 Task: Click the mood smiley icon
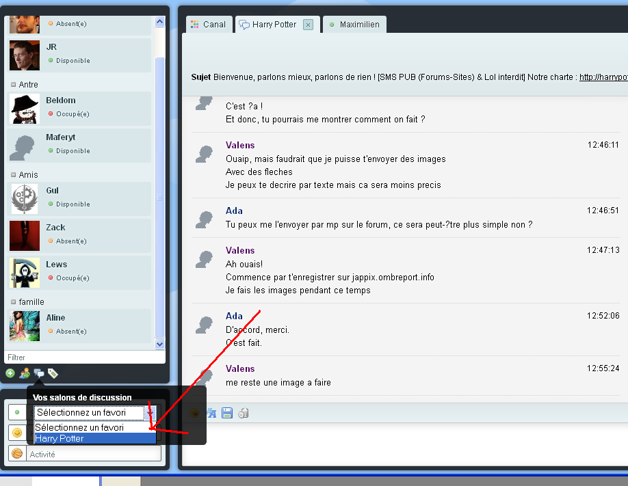[x=17, y=433]
